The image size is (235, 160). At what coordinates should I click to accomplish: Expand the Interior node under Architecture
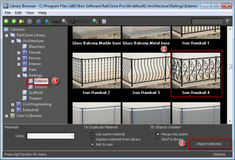[x=19, y=64]
